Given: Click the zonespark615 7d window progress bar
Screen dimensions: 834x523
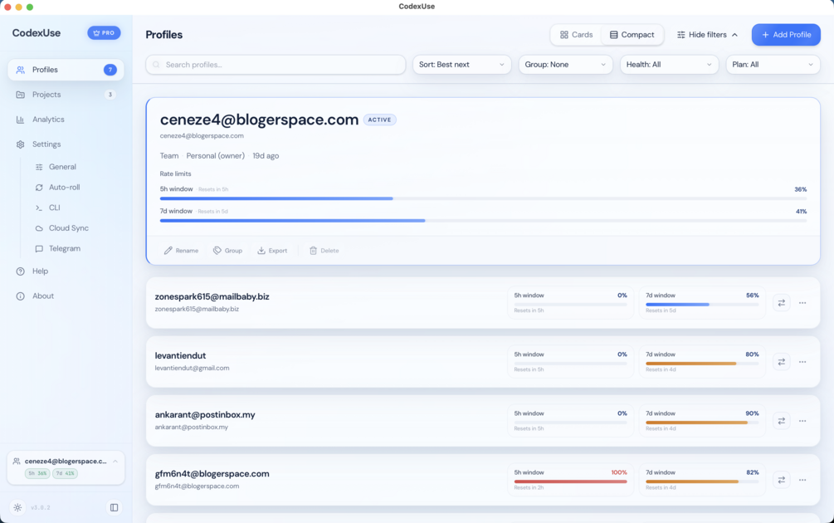Looking at the screenshot, I should click(x=702, y=305).
